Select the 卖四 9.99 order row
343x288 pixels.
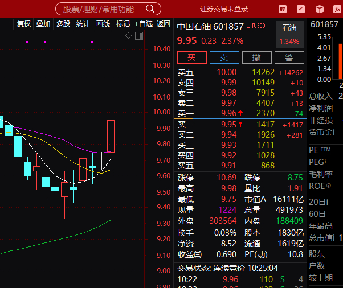click(240, 83)
